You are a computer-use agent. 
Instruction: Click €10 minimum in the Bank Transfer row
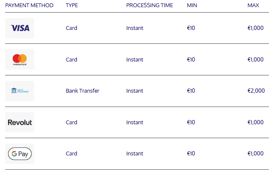[x=191, y=91]
